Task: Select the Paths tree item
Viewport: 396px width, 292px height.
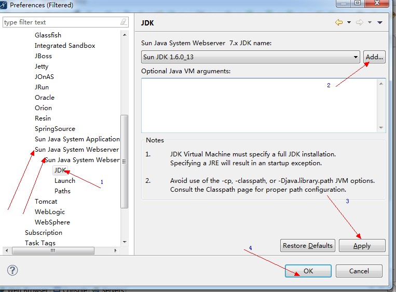Action: (62, 191)
